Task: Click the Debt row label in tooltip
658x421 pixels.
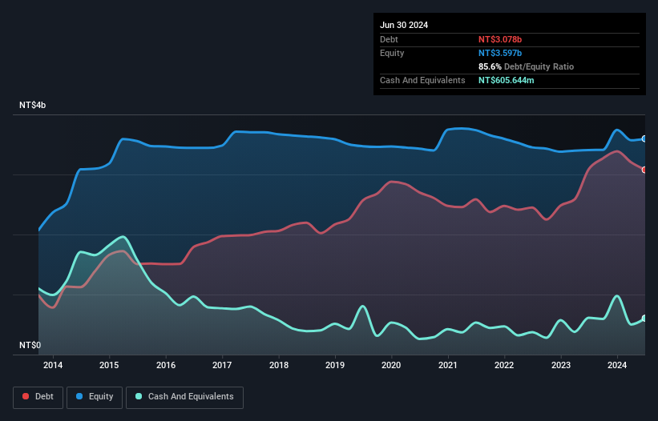Action: (389, 39)
